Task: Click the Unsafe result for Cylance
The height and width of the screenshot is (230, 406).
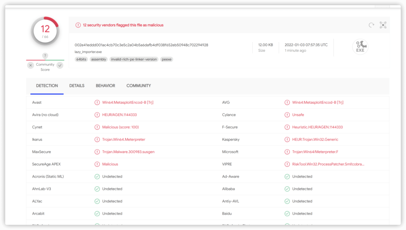Action: tap(298, 115)
